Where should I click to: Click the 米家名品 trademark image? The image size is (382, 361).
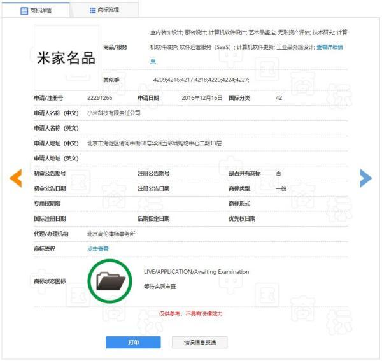(x=66, y=58)
